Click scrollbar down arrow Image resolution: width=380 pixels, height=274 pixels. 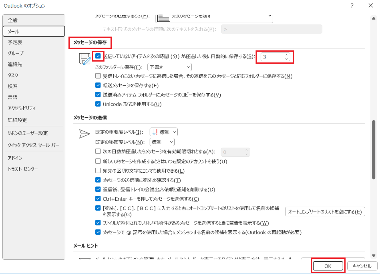point(374,256)
